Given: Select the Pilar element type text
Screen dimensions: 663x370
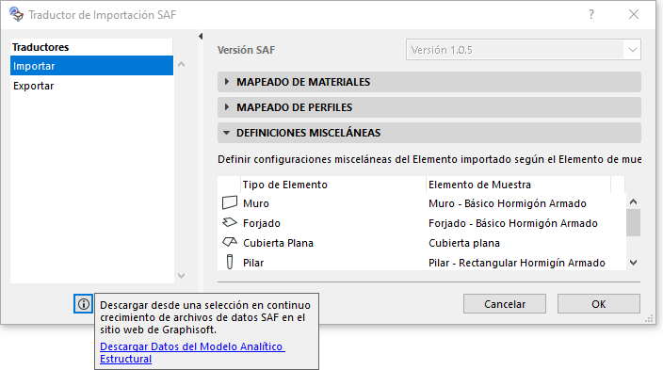Looking at the screenshot, I should (x=253, y=263).
